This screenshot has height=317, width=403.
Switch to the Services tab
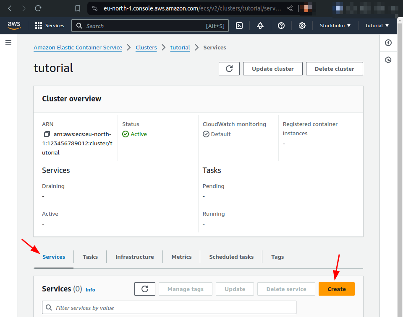click(x=54, y=257)
